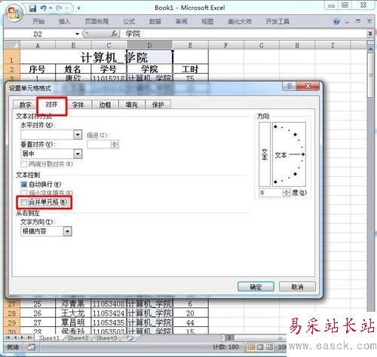The image size is (377, 357).
Task: Insert a new worksheet with the tab icon
Action: click(130, 338)
